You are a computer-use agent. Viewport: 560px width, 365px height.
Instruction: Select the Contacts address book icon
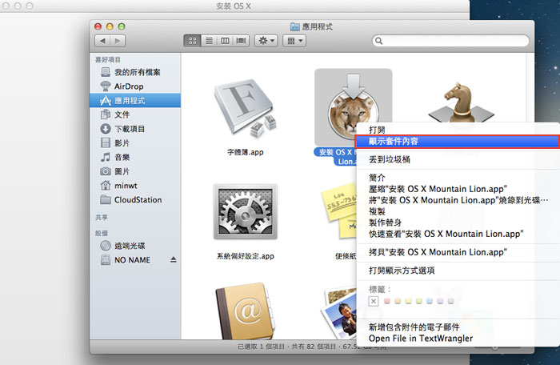point(246,311)
